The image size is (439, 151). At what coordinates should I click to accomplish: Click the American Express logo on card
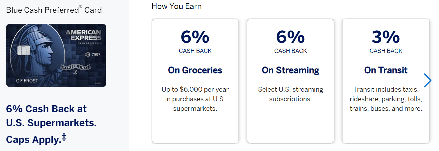[83, 35]
